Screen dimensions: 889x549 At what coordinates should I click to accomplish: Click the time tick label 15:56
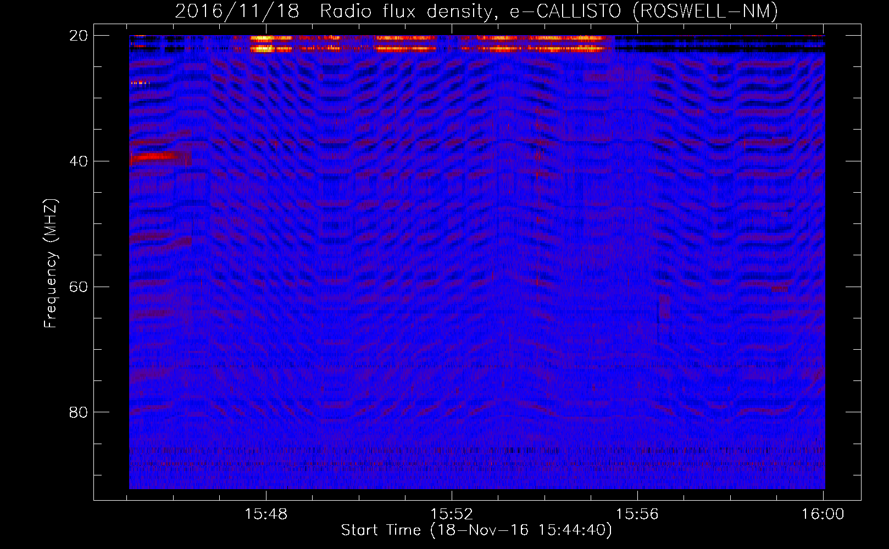coord(637,514)
